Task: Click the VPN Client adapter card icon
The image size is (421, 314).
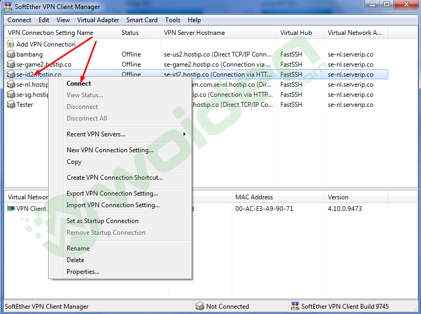Action: (11, 208)
